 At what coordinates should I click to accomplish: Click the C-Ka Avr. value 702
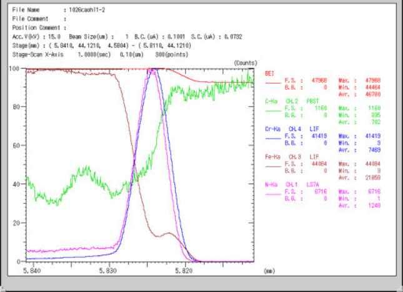coord(376,122)
